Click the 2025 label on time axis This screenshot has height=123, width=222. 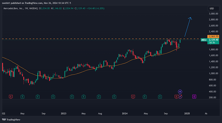pyautogui.click(x=187, y=114)
